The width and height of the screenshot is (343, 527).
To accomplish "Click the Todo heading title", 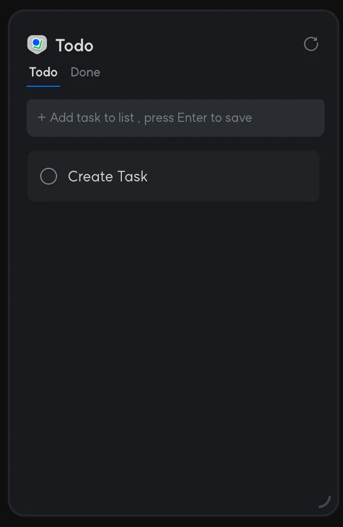I will 74,45.
